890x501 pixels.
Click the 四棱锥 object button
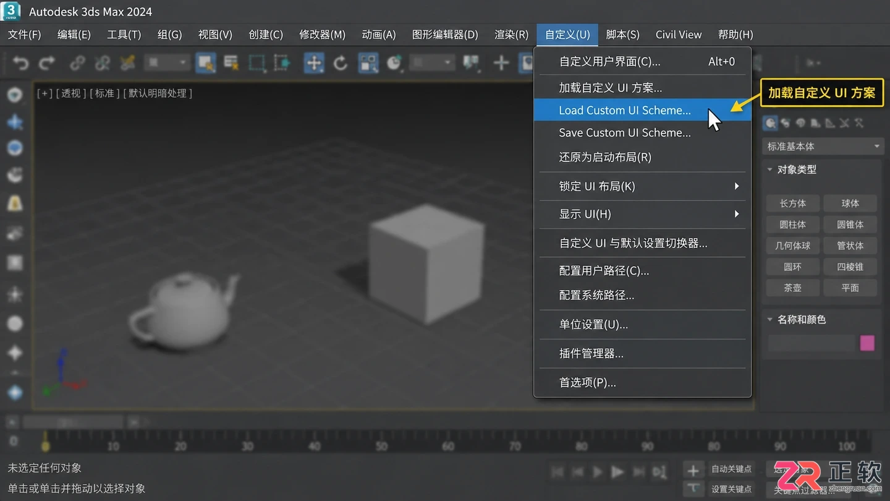click(x=850, y=267)
